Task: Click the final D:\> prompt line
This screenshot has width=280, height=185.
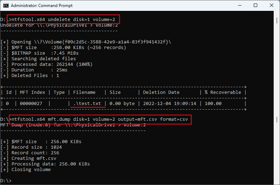Action: tap(6, 180)
